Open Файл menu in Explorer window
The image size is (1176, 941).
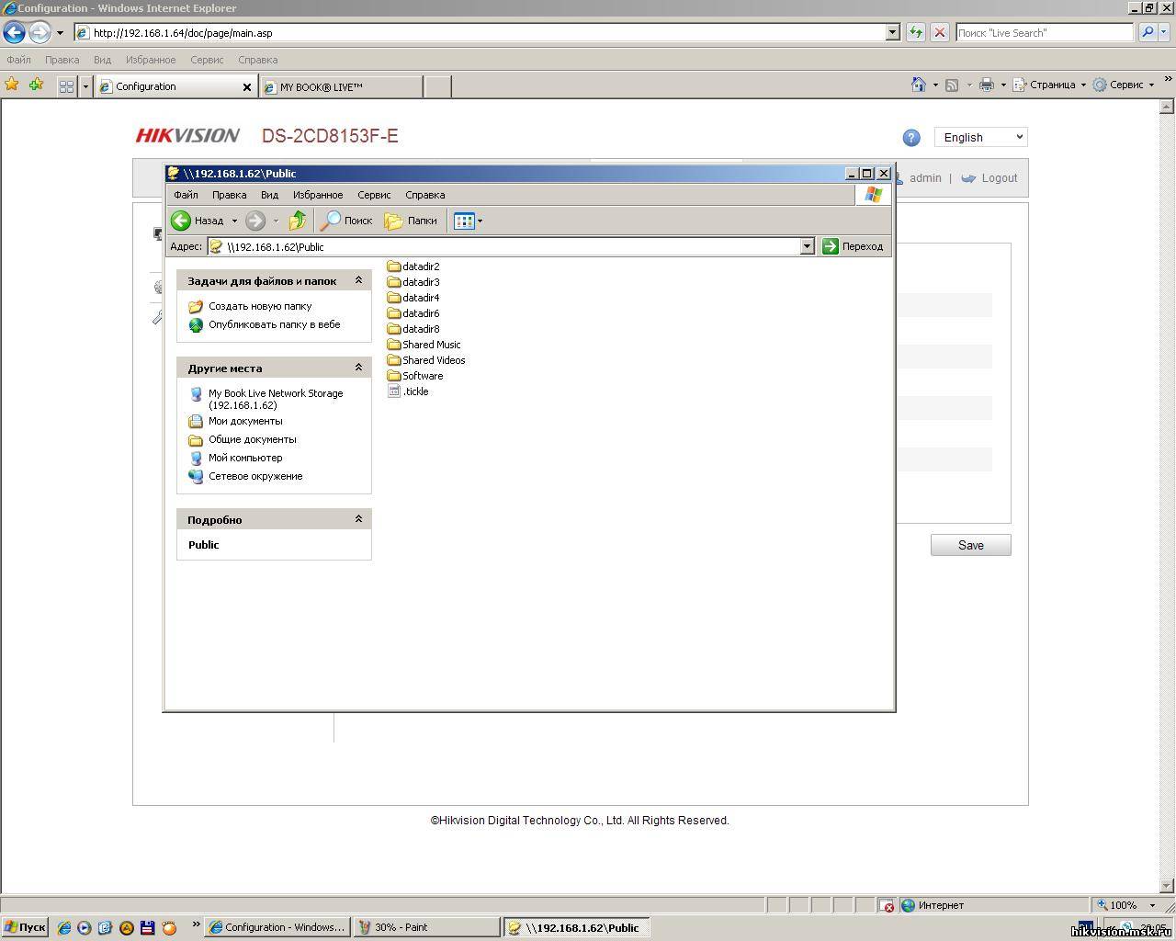(x=186, y=195)
